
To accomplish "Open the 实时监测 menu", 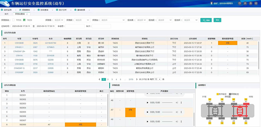I will [x=9, y=10].
